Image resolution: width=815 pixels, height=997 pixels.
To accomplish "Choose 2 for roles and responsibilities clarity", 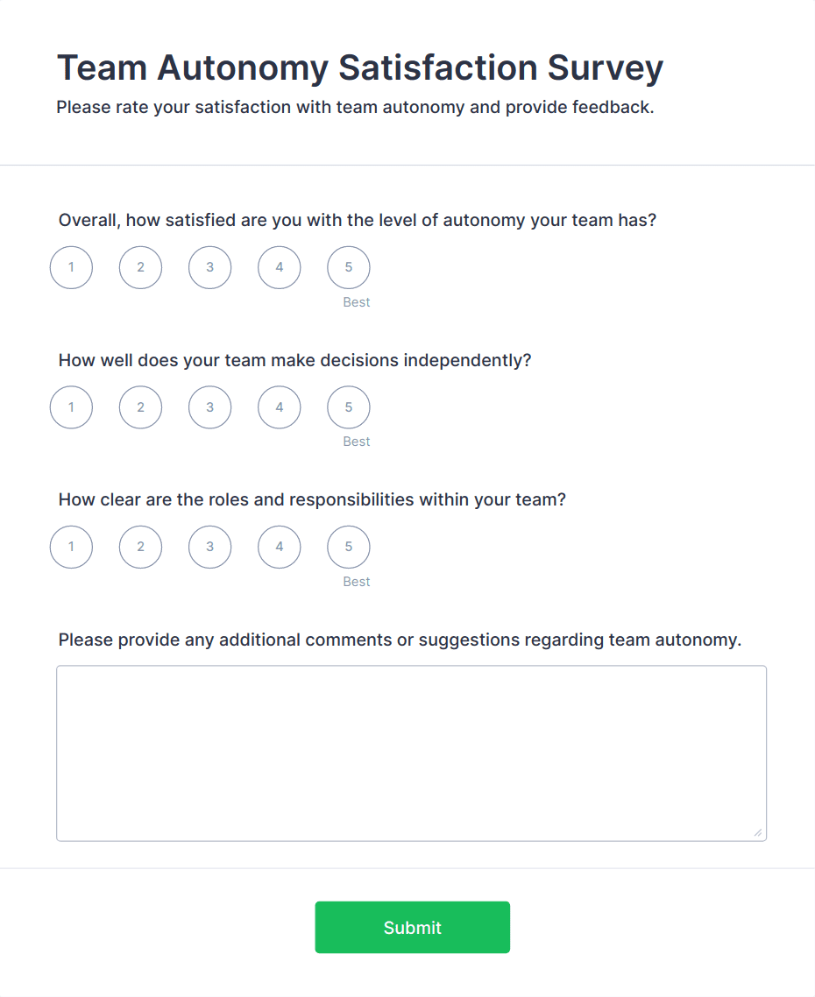I will click(140, 548).
